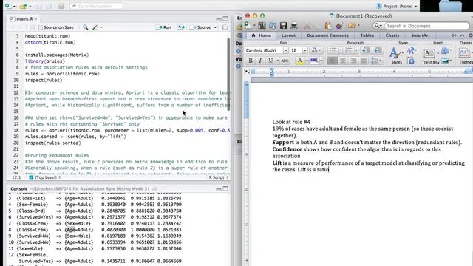Select the titanic.R tab

[24, 18]
